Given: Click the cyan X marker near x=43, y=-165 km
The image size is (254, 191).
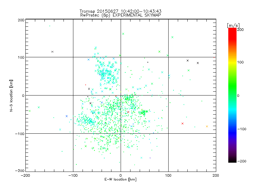Looking at the screenshot, I should point(141,158).
